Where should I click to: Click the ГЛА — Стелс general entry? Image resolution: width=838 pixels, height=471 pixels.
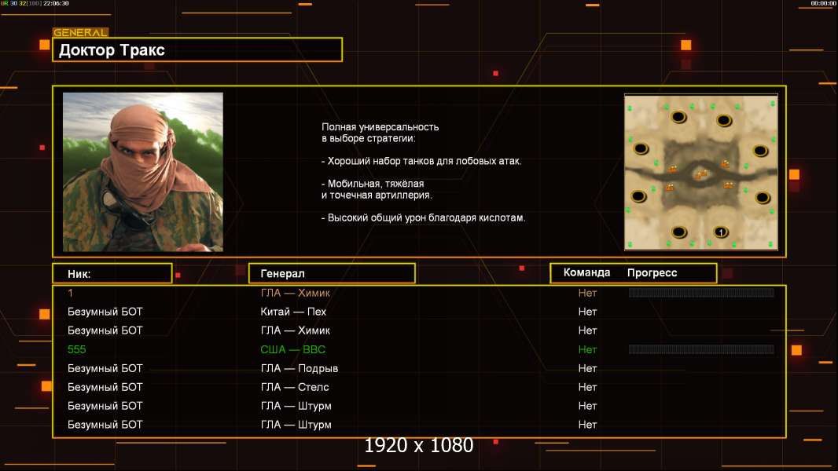(x=295, y=387)
